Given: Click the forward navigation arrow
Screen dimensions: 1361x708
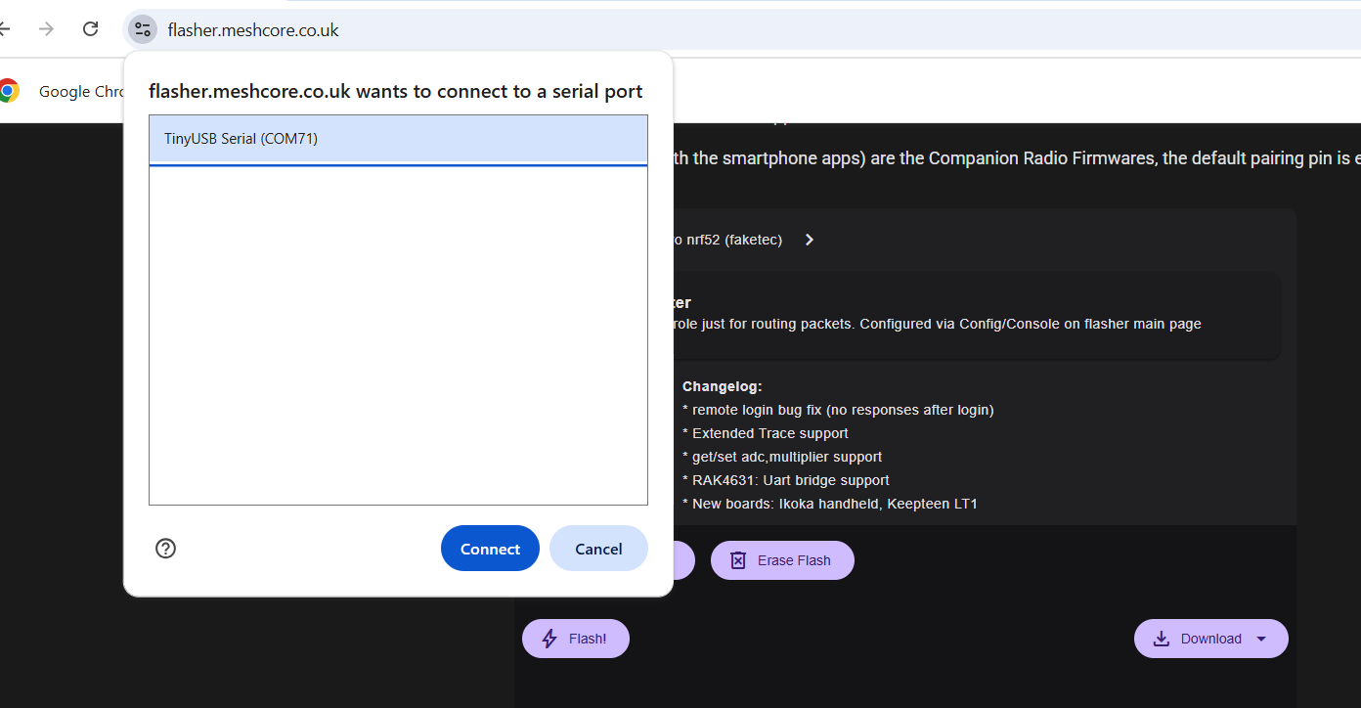Looking at the screenshot, I should point(45,29).
